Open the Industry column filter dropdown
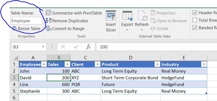This screenshot has height=101, width=217. click(x=204, y=64)
